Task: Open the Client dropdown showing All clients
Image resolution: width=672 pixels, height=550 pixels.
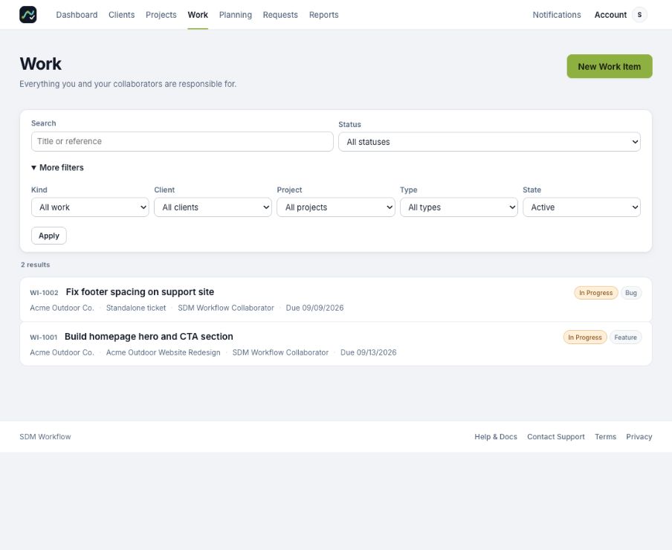Action: tap(213, 207)
